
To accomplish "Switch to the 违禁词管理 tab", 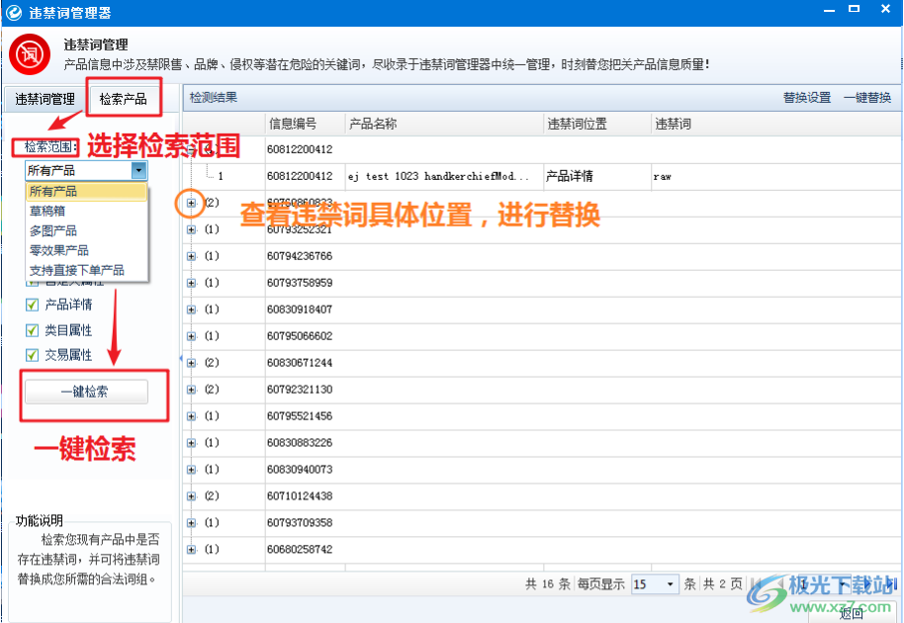I will click(45, 99).
